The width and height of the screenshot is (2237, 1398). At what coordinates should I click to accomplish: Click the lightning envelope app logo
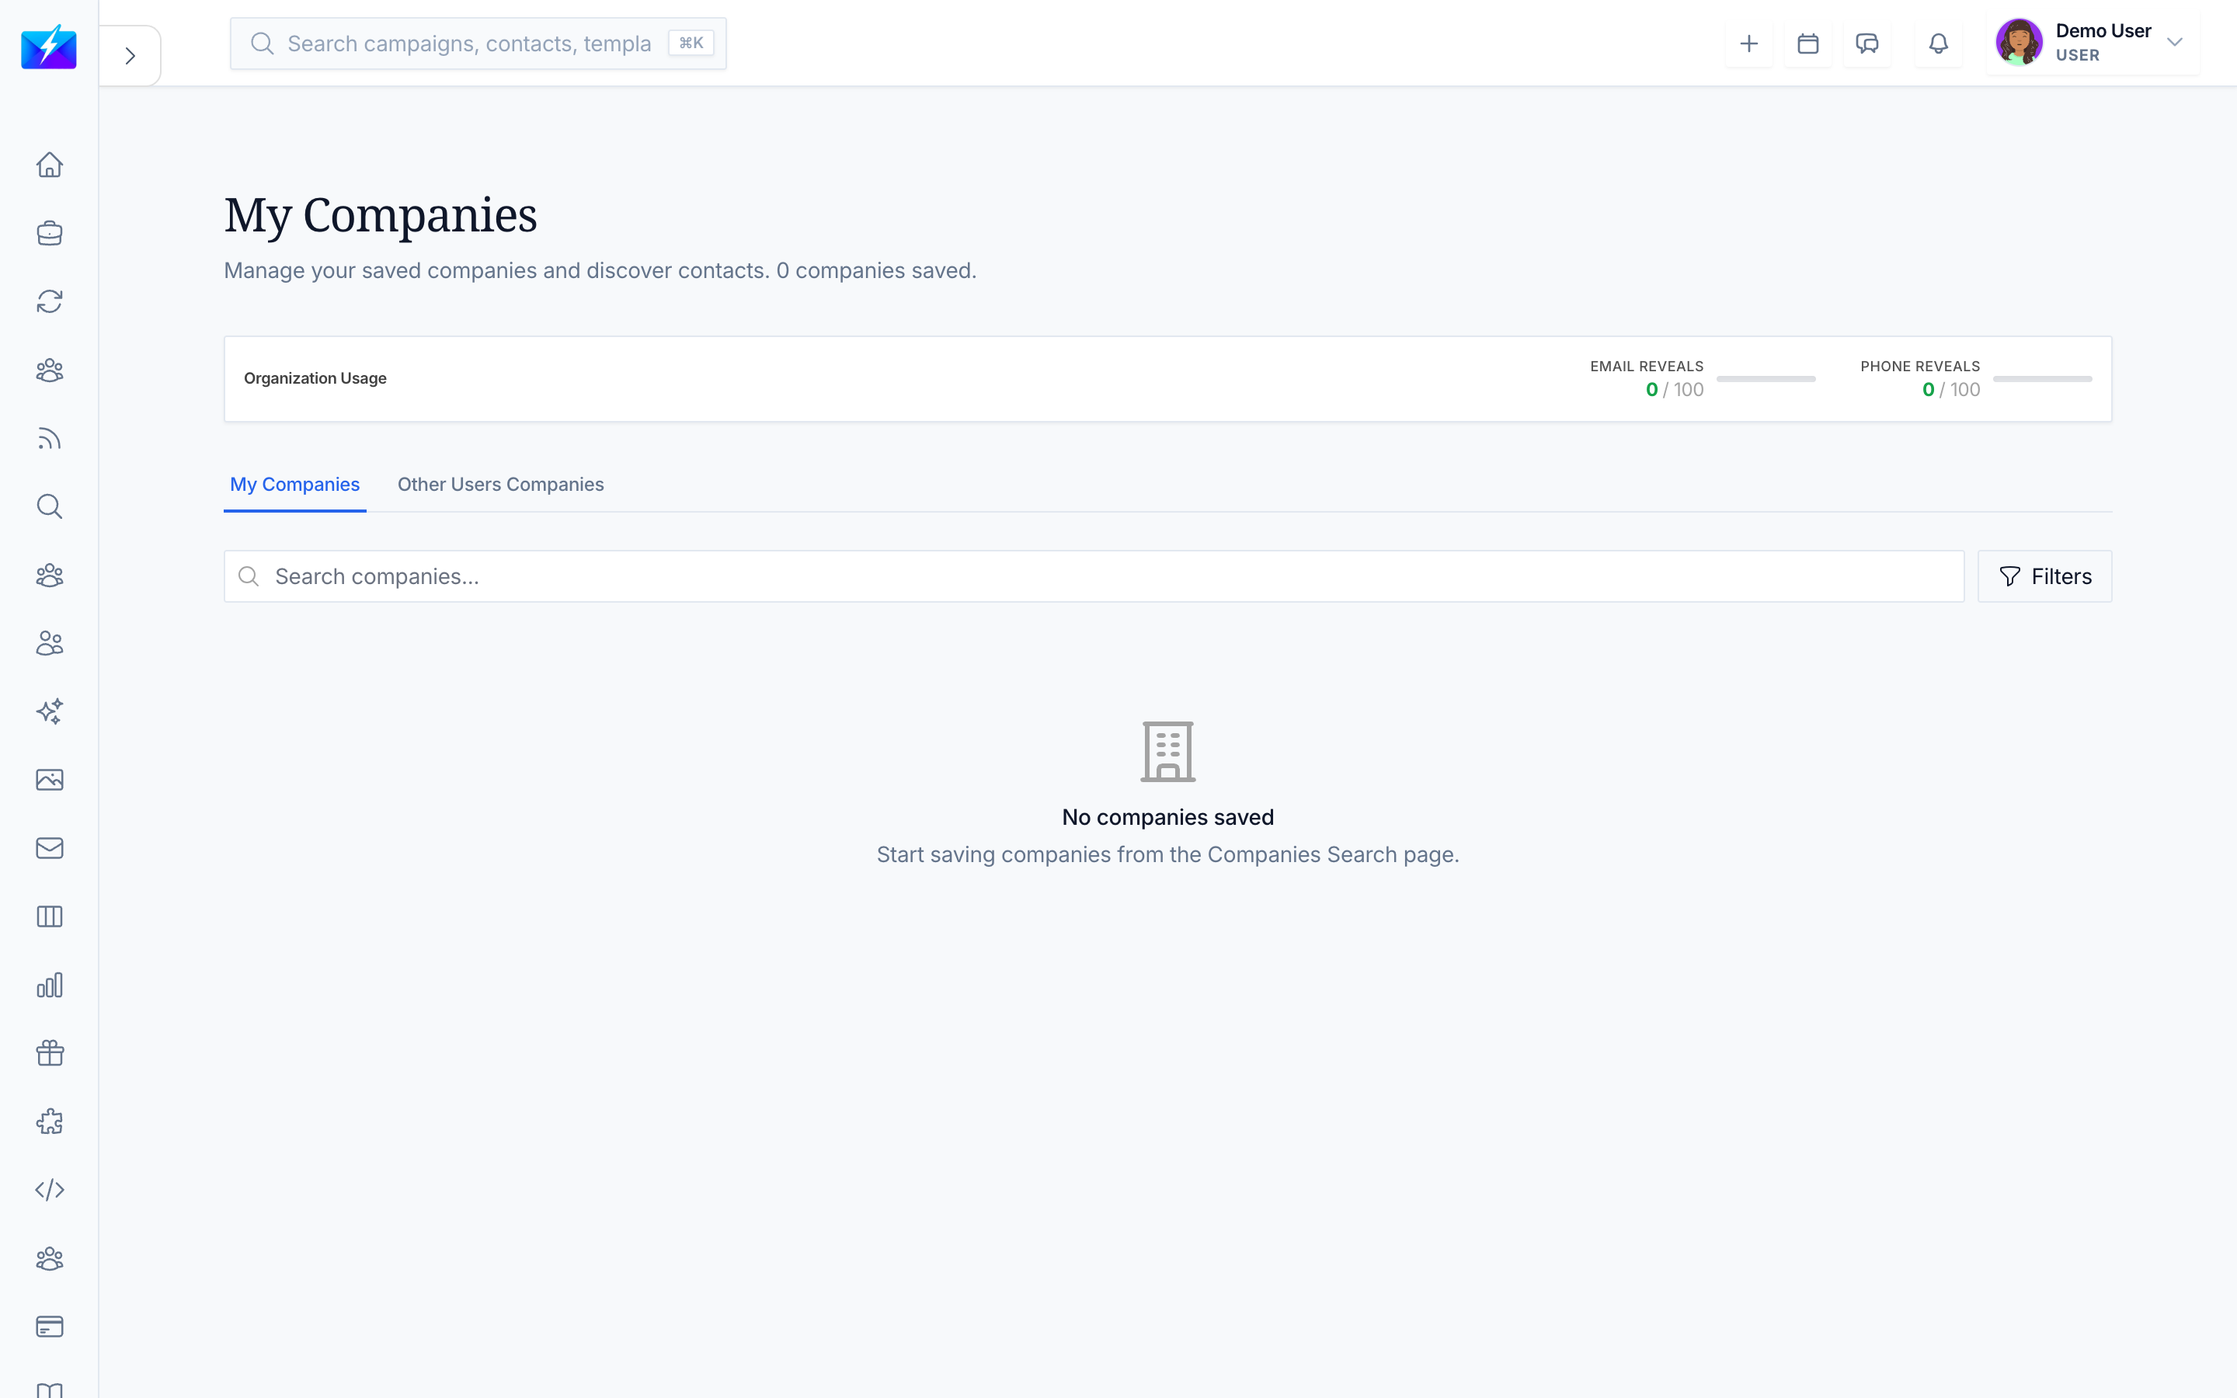pyautogui.click(x=49, y=47)
